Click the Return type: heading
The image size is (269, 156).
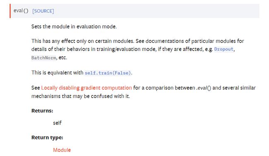tap(47, 138)
